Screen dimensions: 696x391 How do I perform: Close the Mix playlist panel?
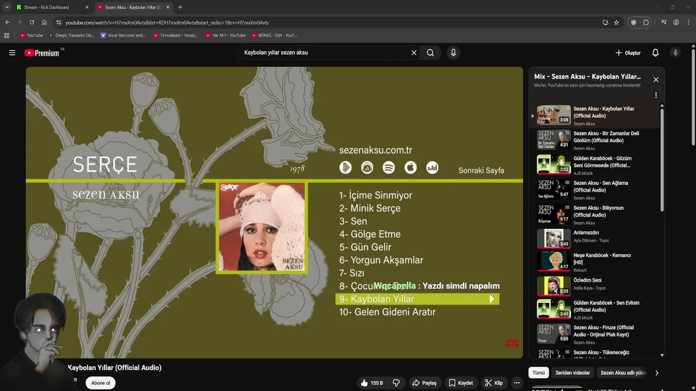click(x=656, y=80)
